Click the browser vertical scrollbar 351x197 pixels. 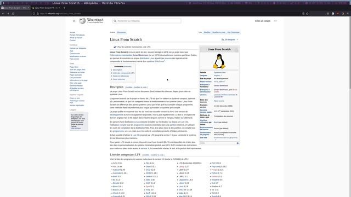click(350, 53)
